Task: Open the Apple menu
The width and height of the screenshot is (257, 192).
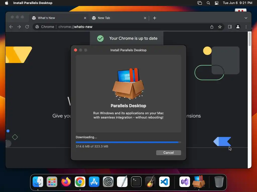Action: (x=7, y=3)
